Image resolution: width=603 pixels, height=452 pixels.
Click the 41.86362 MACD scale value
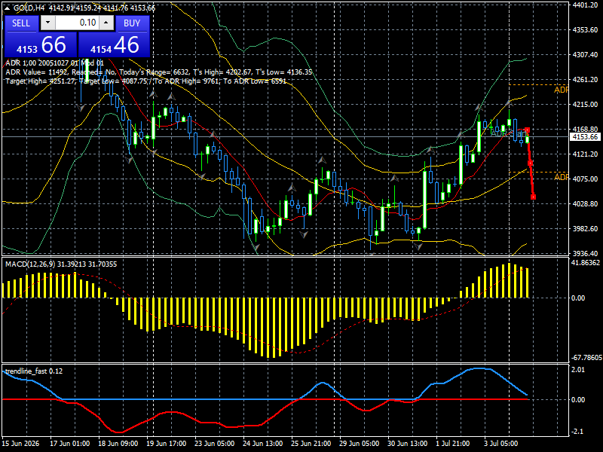point(586,263)
